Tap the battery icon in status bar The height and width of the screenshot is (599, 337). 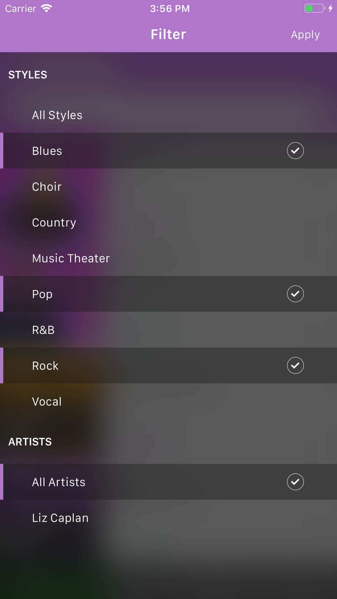click(x=314, y=8)
